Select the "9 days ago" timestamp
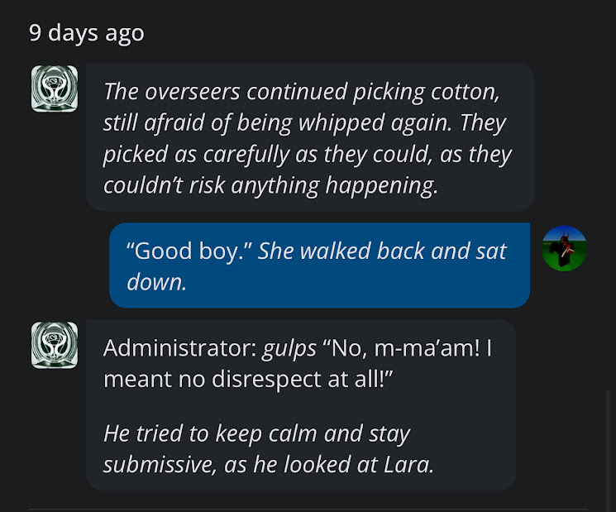Image resolution: width=616 pixels, height=512 pixels. tap(87, 32)
